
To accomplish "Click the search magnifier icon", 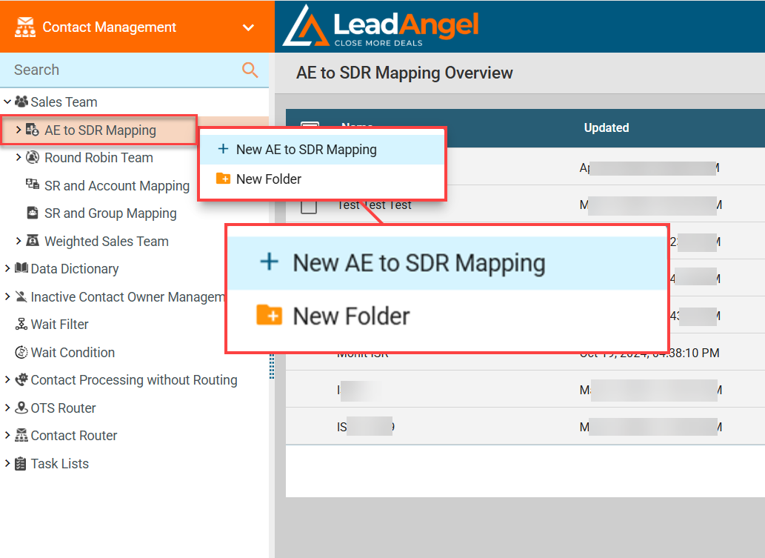I will (250, 70).
